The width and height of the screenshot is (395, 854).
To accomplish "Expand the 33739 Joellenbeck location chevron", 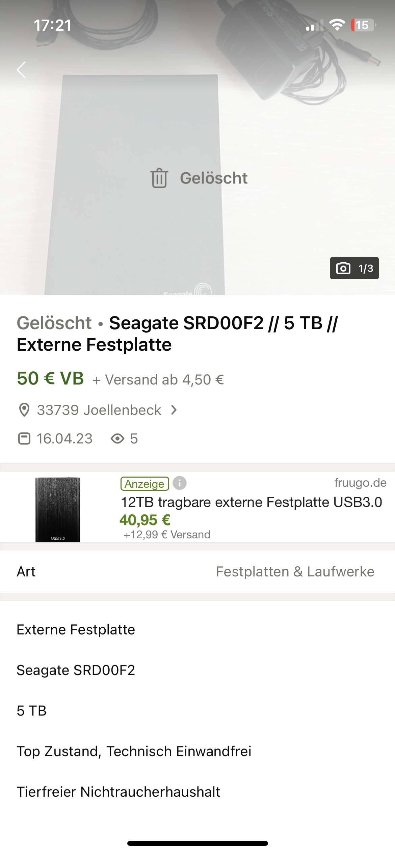I will pos(174,410).
